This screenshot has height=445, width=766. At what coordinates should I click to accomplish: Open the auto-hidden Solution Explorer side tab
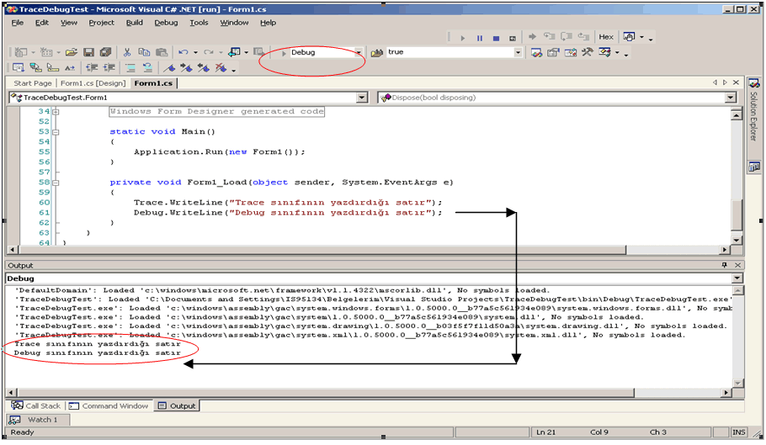click(x=753, y=111)
